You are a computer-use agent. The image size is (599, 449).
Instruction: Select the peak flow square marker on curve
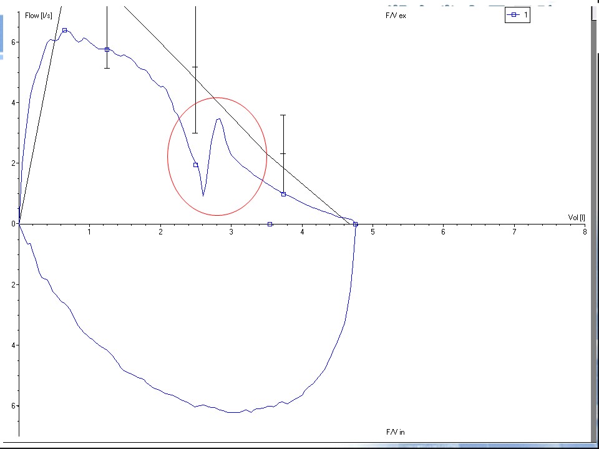click(64, 30)
